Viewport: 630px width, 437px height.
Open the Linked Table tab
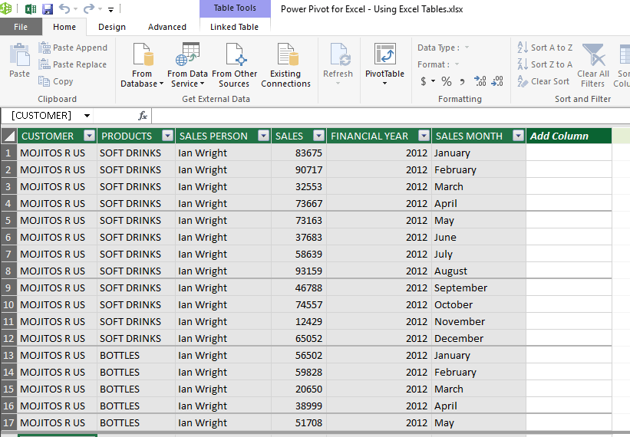click(x=234, y=27)
